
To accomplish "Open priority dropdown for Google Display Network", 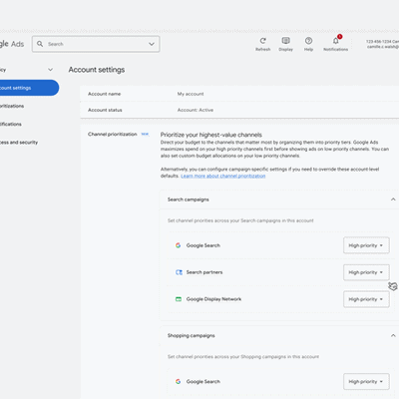I will (x=366, y=299).
